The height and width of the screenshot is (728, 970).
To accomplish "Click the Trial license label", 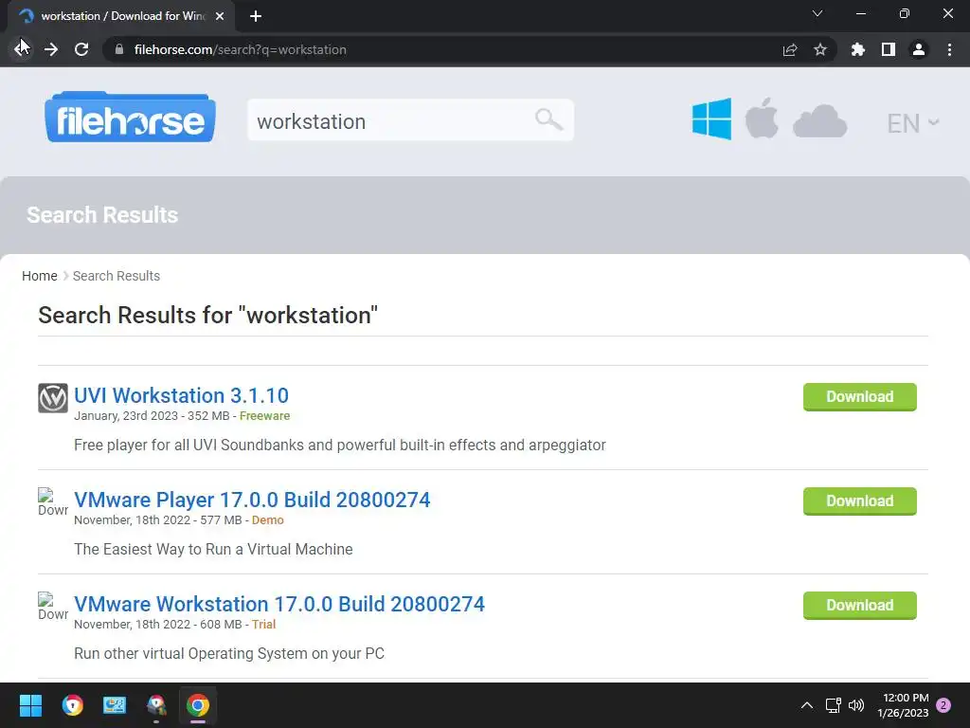I will 263,624.
